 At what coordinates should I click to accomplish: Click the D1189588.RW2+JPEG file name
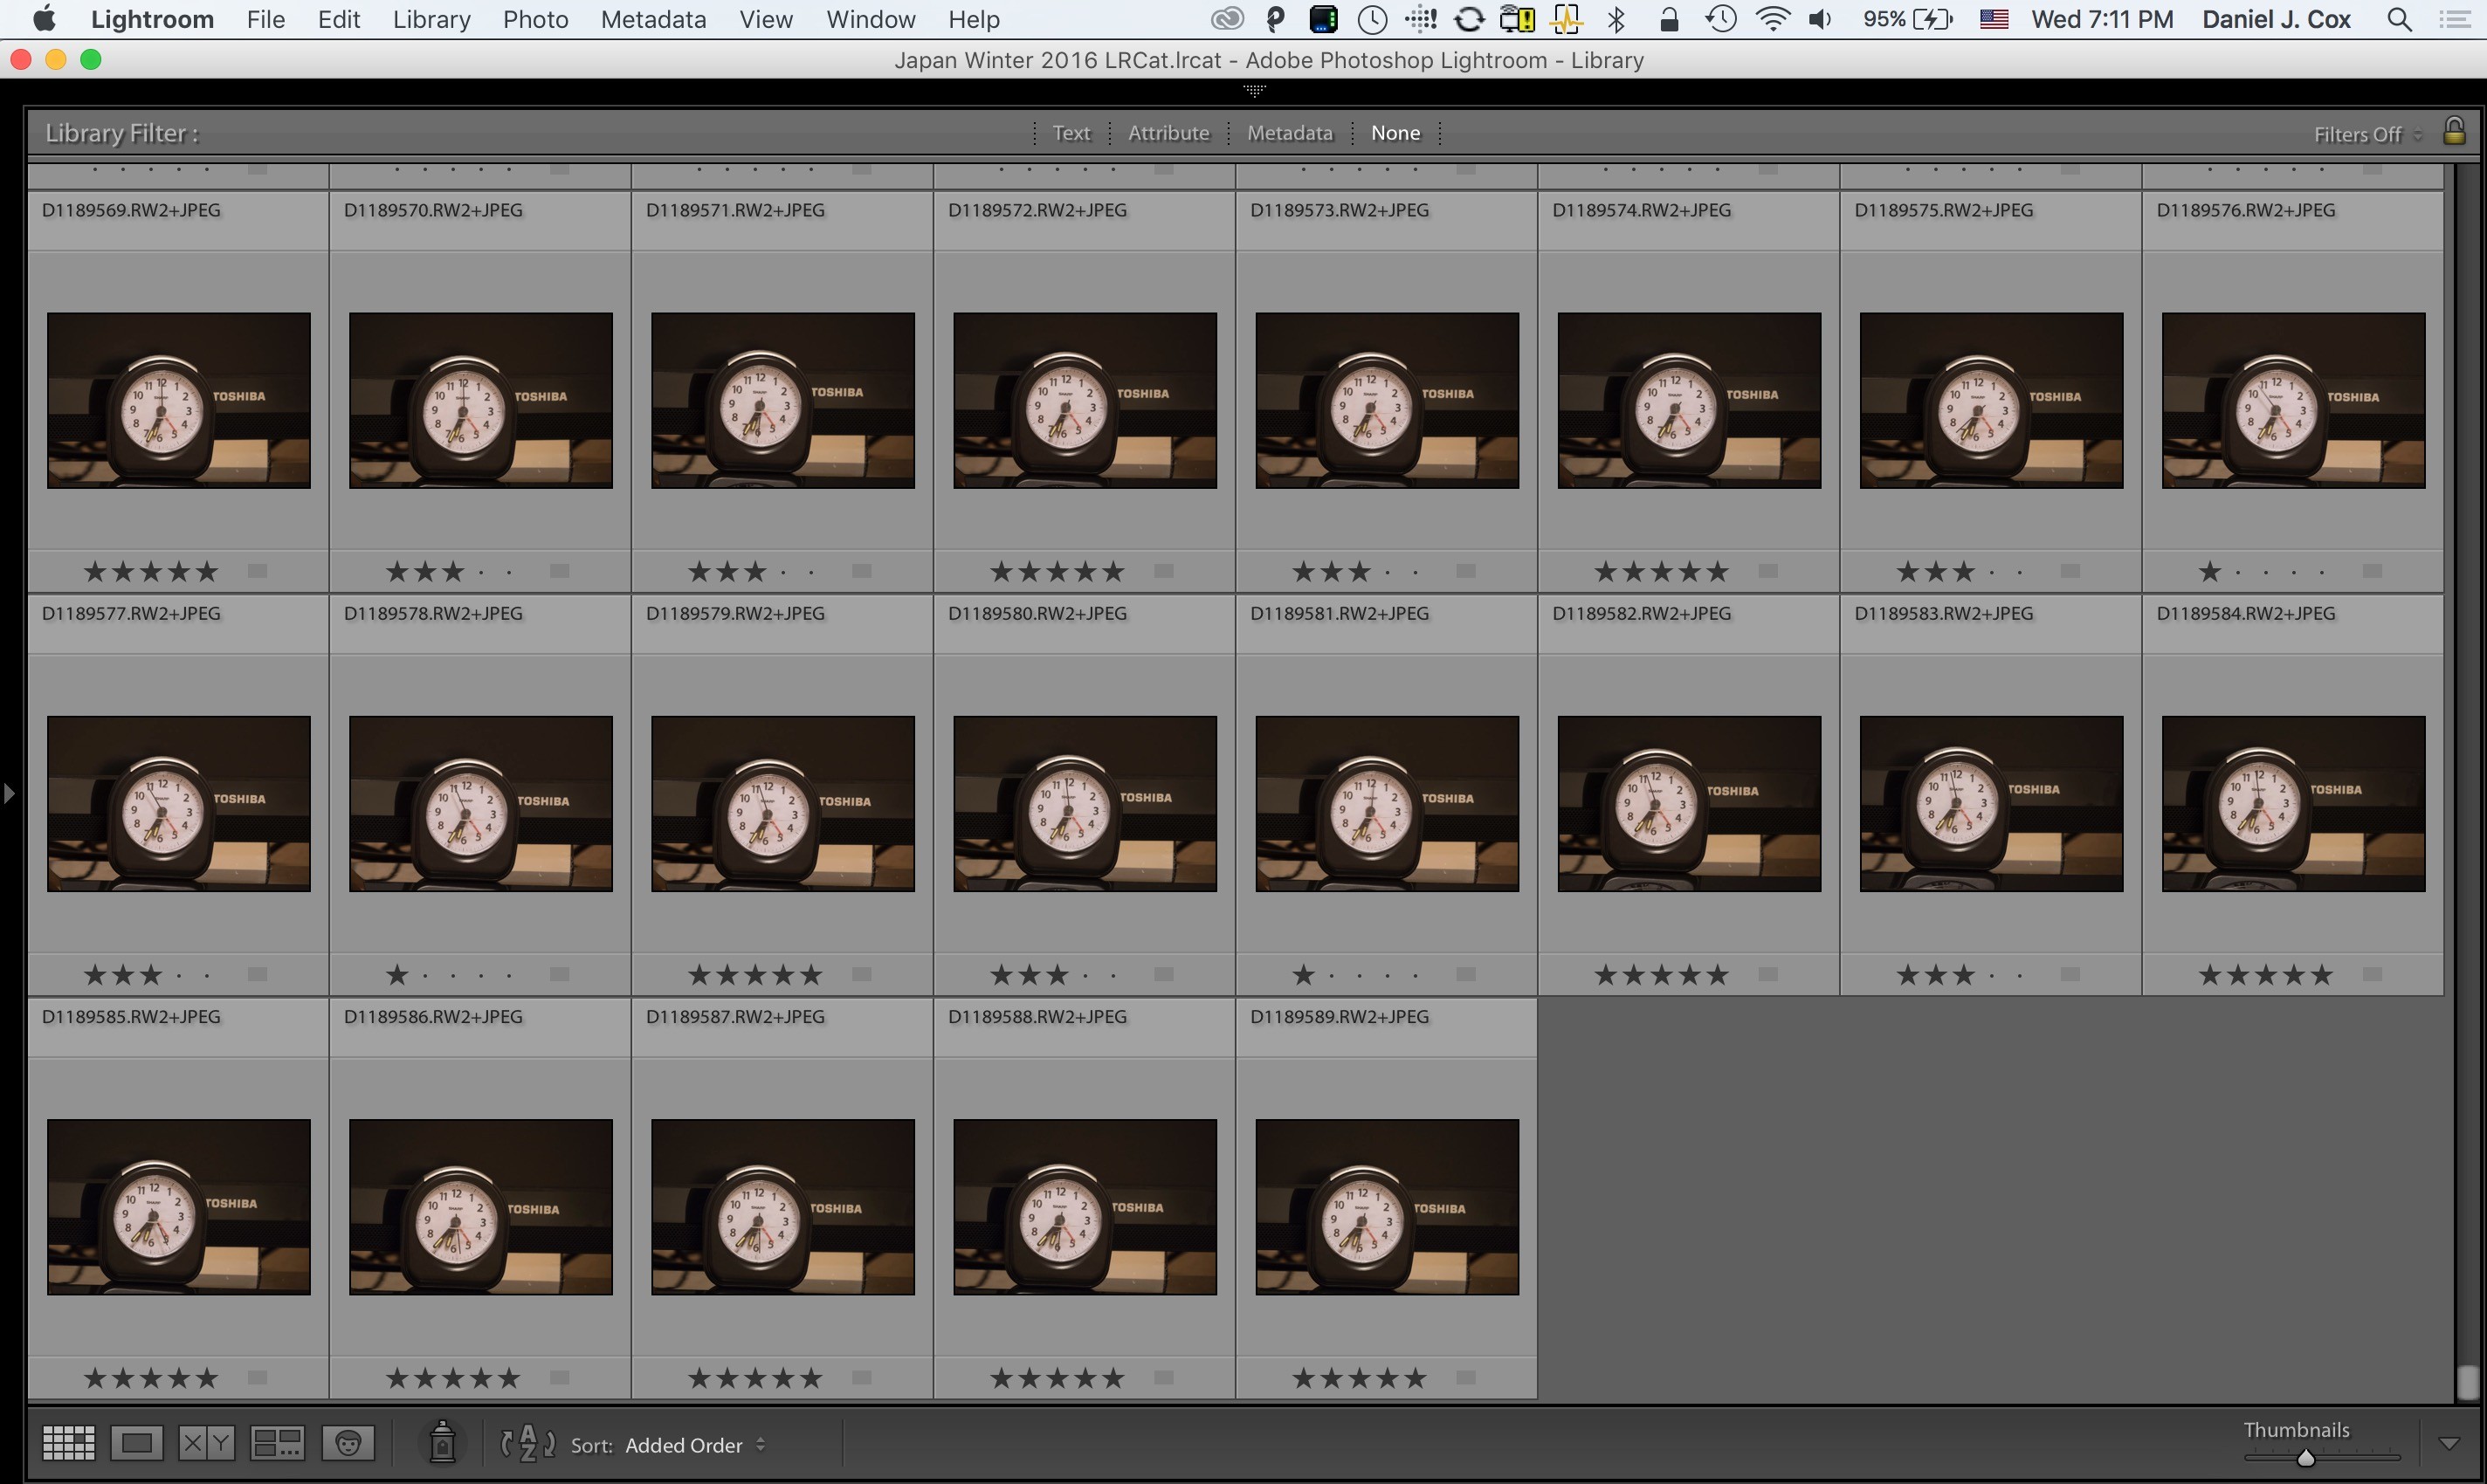[x=1037, y=1016]
